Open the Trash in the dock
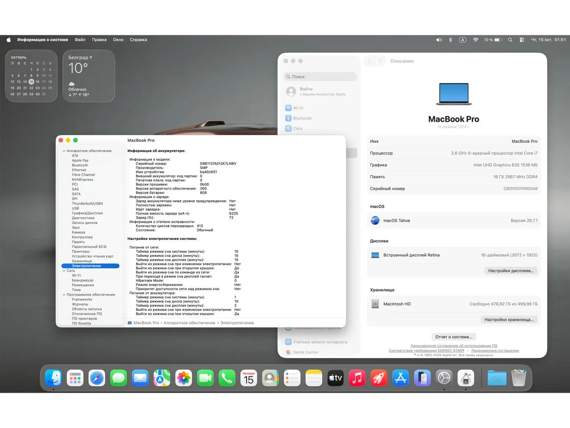The width and height of the screenshot is (570, 428). [519, 378]
